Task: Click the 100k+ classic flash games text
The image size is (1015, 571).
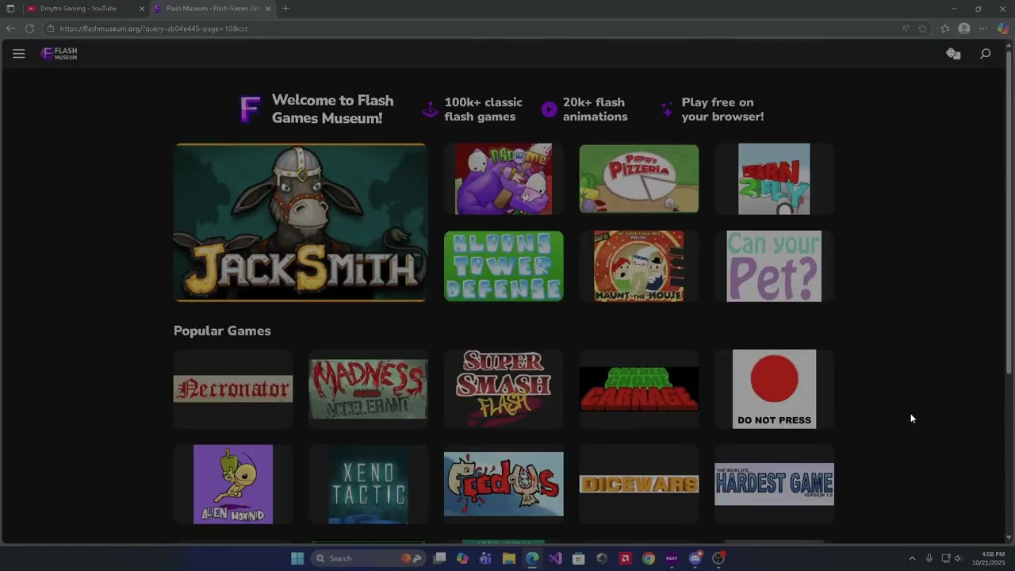Action: coord(483,109)
